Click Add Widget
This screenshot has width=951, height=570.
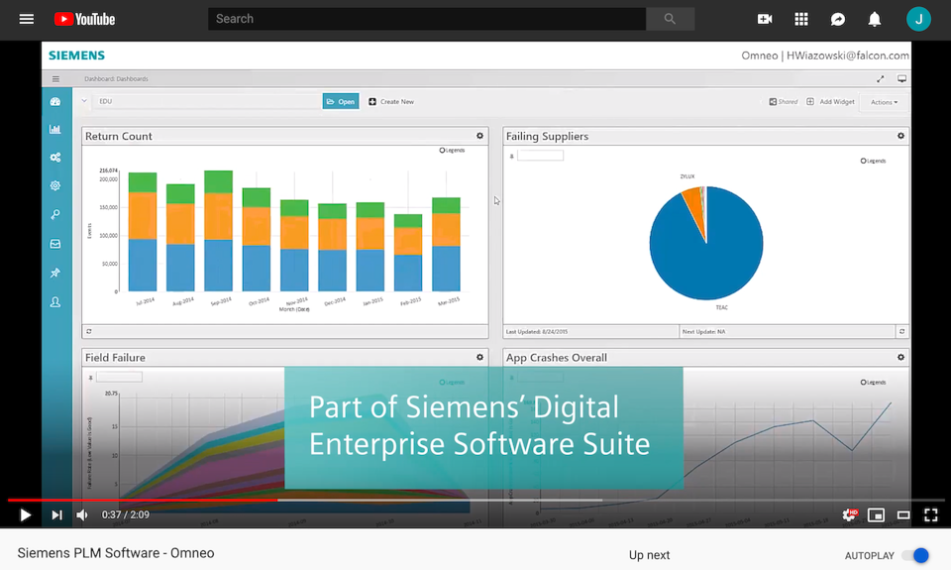[830, 102]
